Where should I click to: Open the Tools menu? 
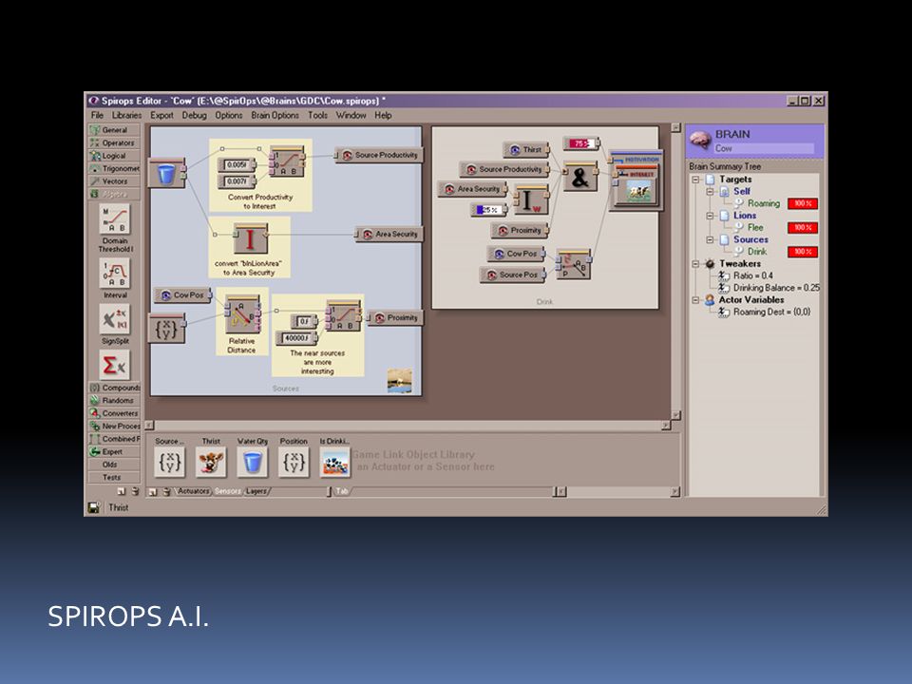pos(317,115)
